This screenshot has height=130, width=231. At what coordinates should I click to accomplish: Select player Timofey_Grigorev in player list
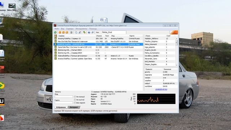click(x=160, y=42)
